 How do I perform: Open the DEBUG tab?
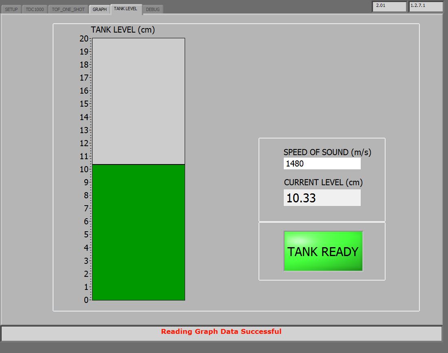(x=153, y=9)
